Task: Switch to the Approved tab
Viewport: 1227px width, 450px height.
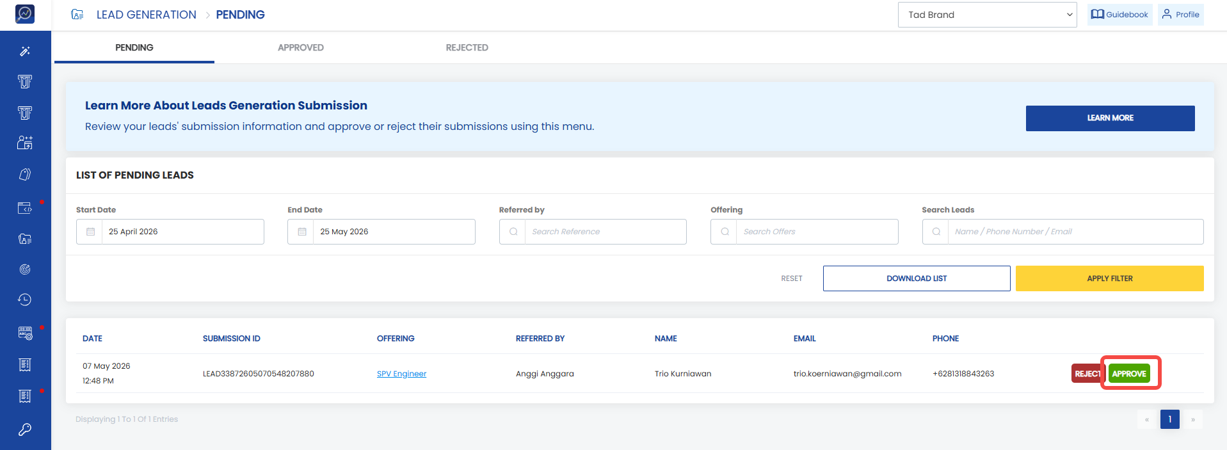Action: click(301, 47)
